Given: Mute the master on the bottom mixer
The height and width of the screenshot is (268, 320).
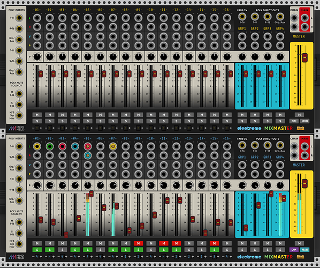Looking at the screenshot, I should (299, 243).
